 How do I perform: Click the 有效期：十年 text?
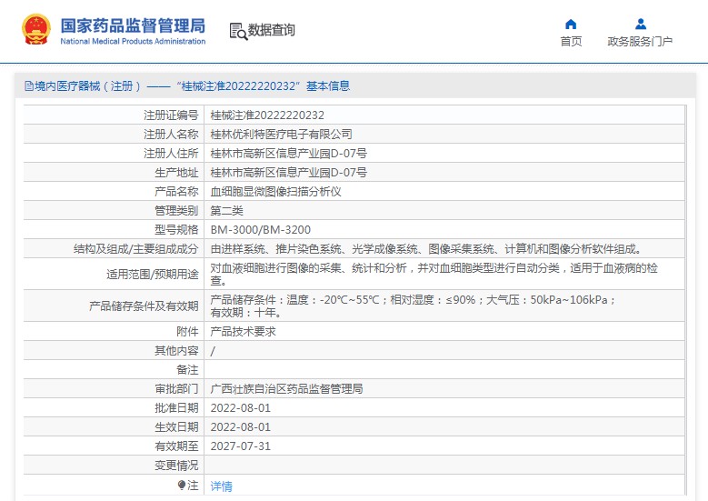tap(246, 313)
